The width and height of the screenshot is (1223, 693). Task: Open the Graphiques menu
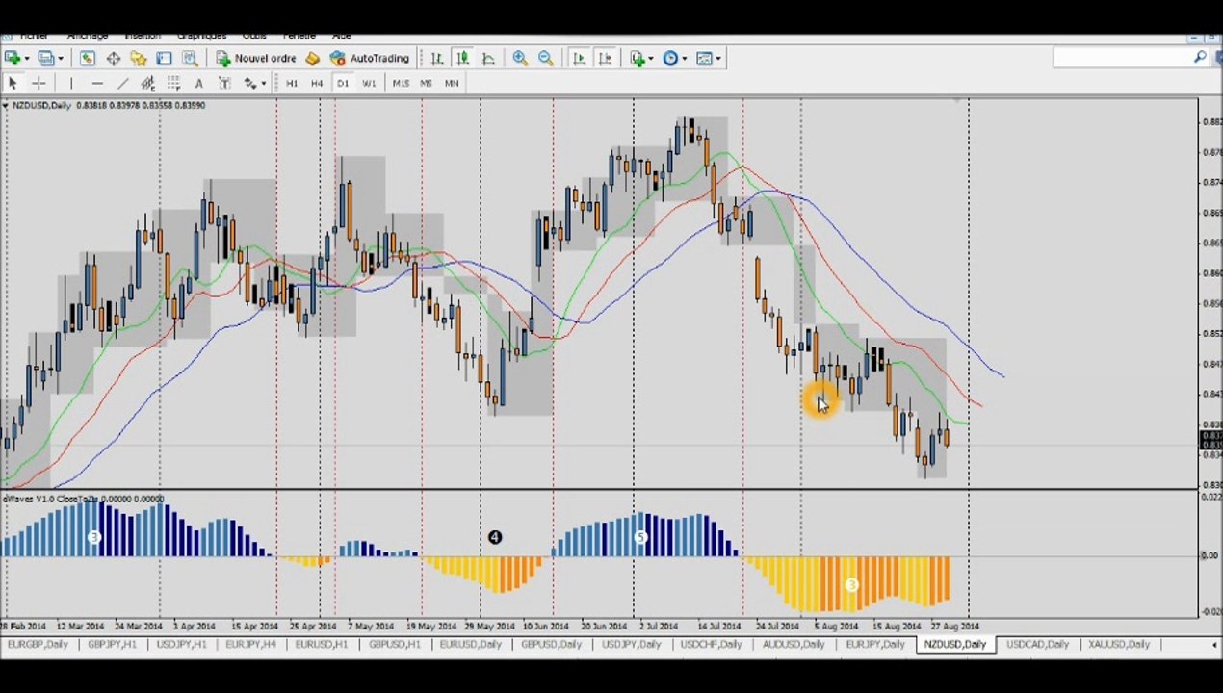pos(201,37)
